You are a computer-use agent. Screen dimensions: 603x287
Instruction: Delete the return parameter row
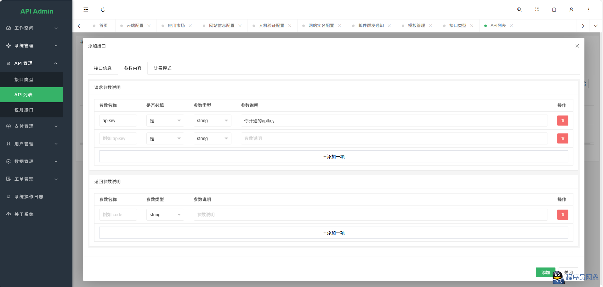pos(562,215)
